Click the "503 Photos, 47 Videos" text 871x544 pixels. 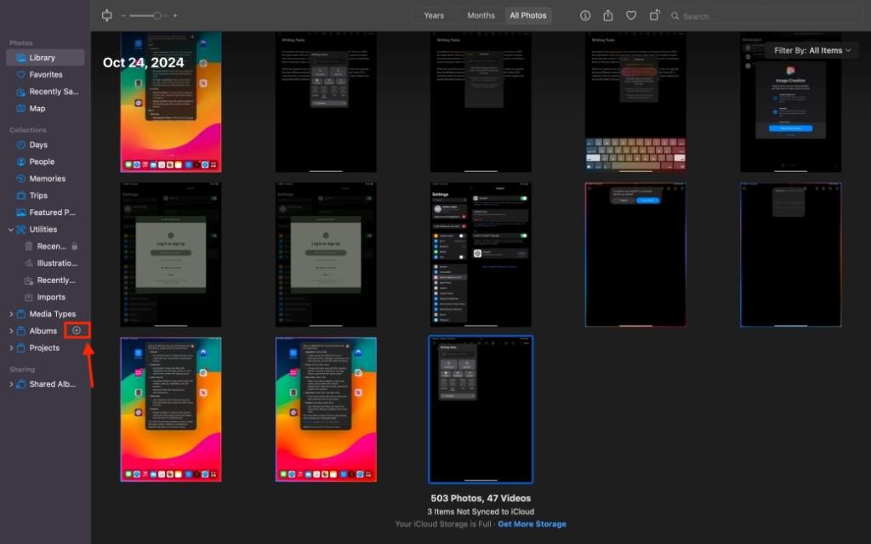(481, 498)
